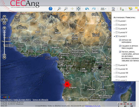Image resolution: width=139 pixels, height=107 pixels.
Task: Click the zoom level slider handle
Action: click(x=4, y=55)
